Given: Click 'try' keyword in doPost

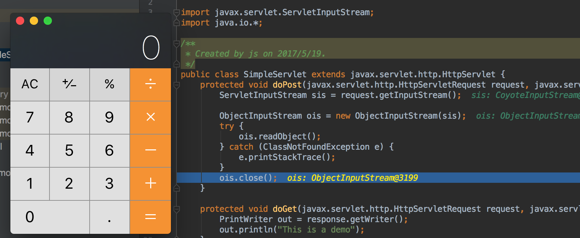Looking at the screenshot, I should [x=227, y=126].
